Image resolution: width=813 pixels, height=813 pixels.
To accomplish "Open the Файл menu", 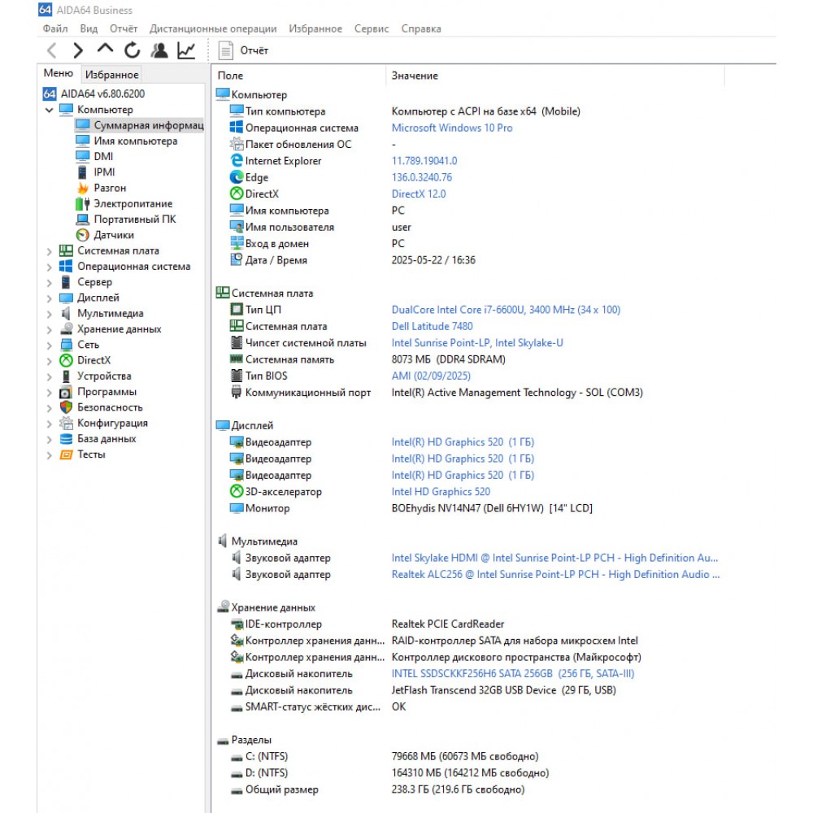I will (x=55, y=28).
